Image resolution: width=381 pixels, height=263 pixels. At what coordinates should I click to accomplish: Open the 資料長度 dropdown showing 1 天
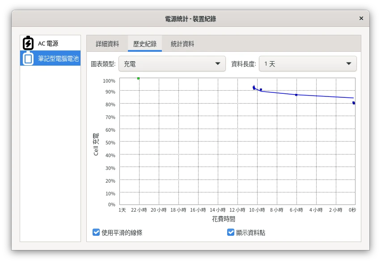[308, 64]
